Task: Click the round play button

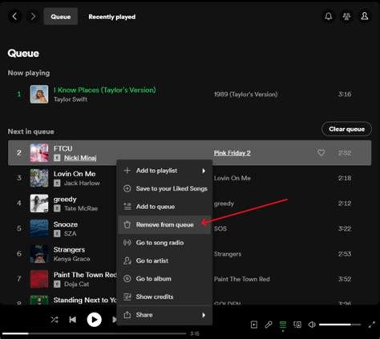Action: (x=94, y=320)
